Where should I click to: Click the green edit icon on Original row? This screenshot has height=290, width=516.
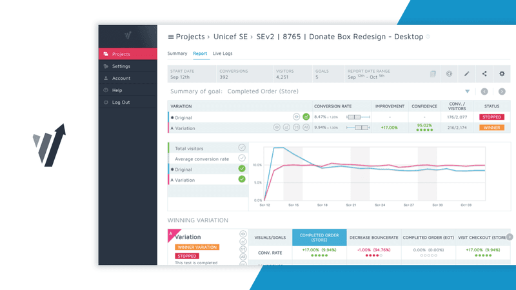pyautogui.click(x=306, y=117)
